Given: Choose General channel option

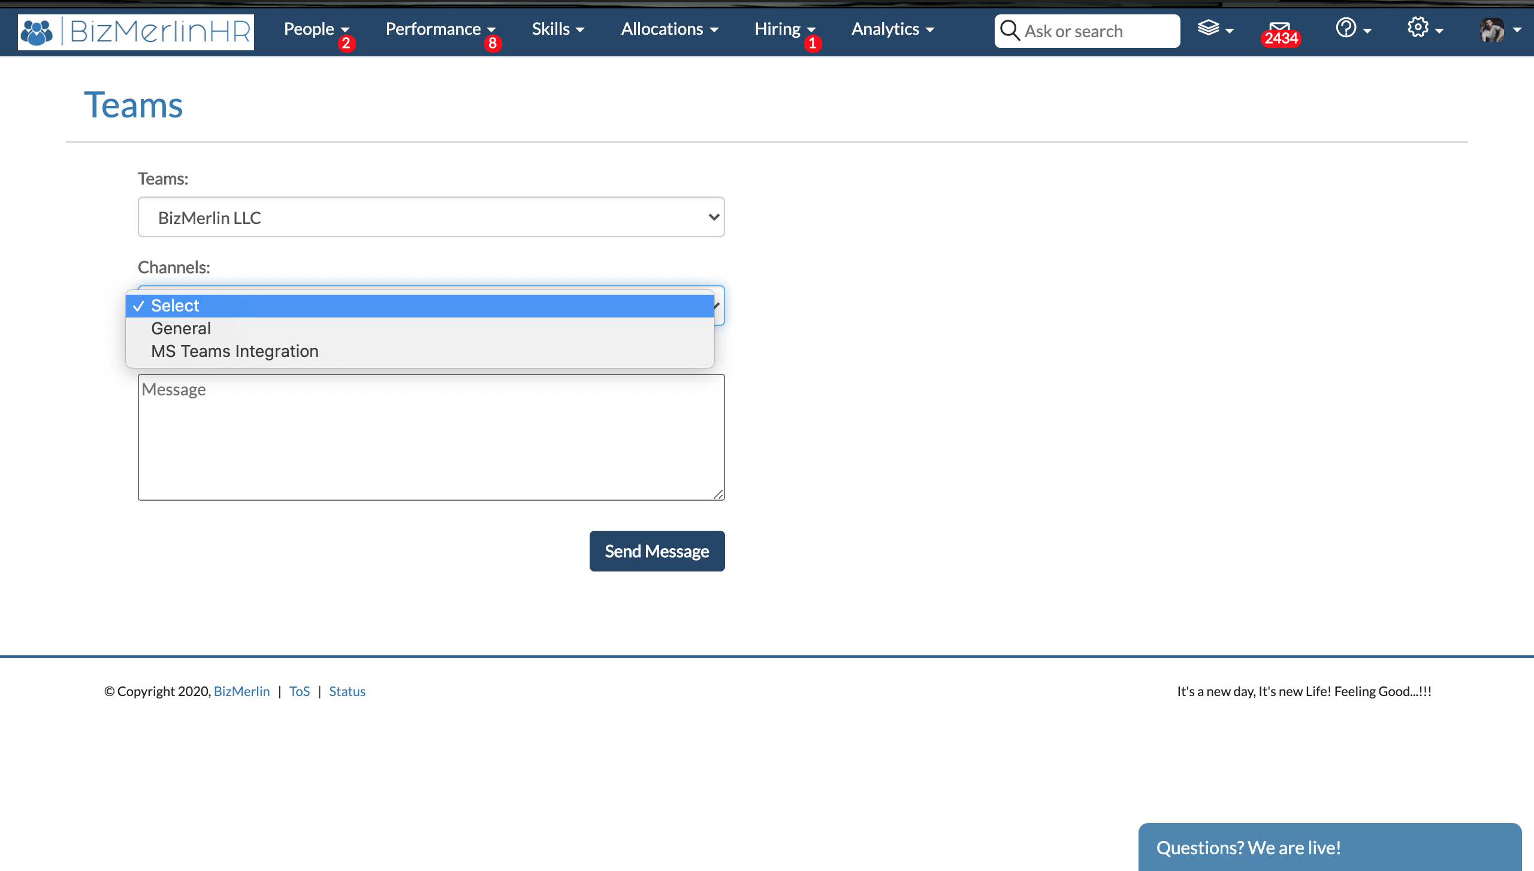Looking at the screenshot, I should click(420, 328).
